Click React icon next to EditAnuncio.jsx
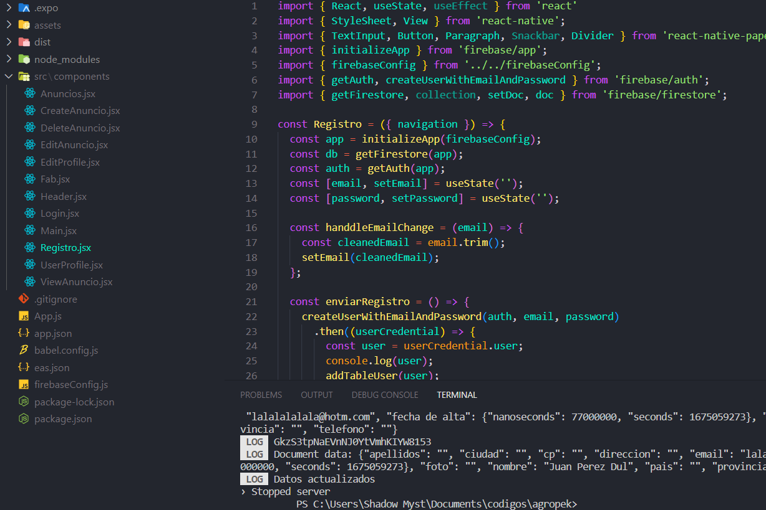This screenshot has width=766, height=510. coord(30,145)
